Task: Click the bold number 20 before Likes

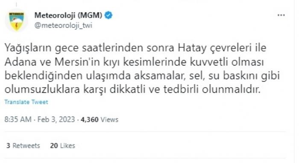Action: click(x=54, y=146)
